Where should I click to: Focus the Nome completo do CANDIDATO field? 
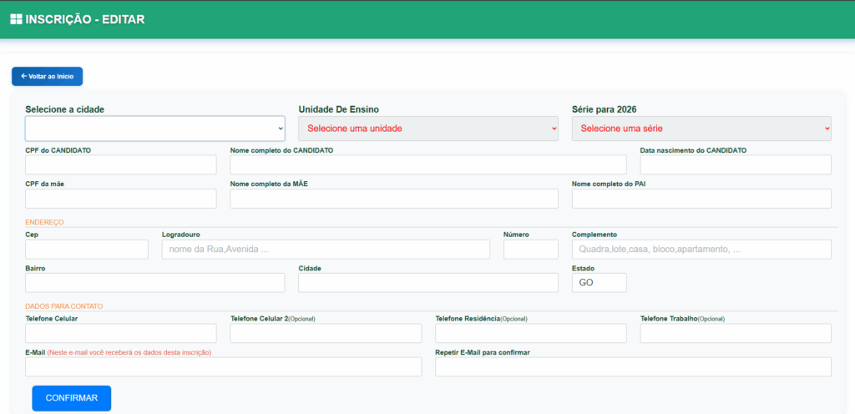427,164
